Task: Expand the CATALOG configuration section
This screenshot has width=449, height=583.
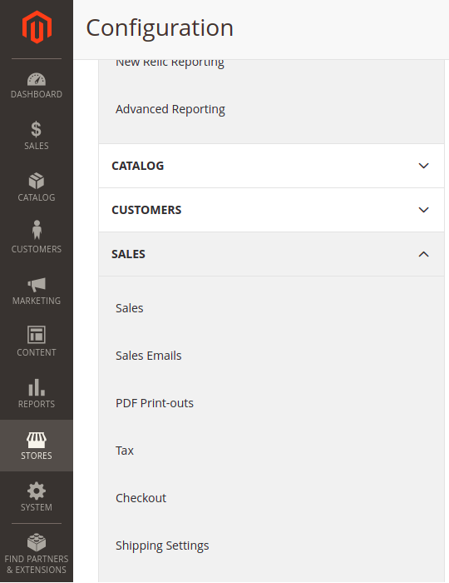Action: coord(271,166)
